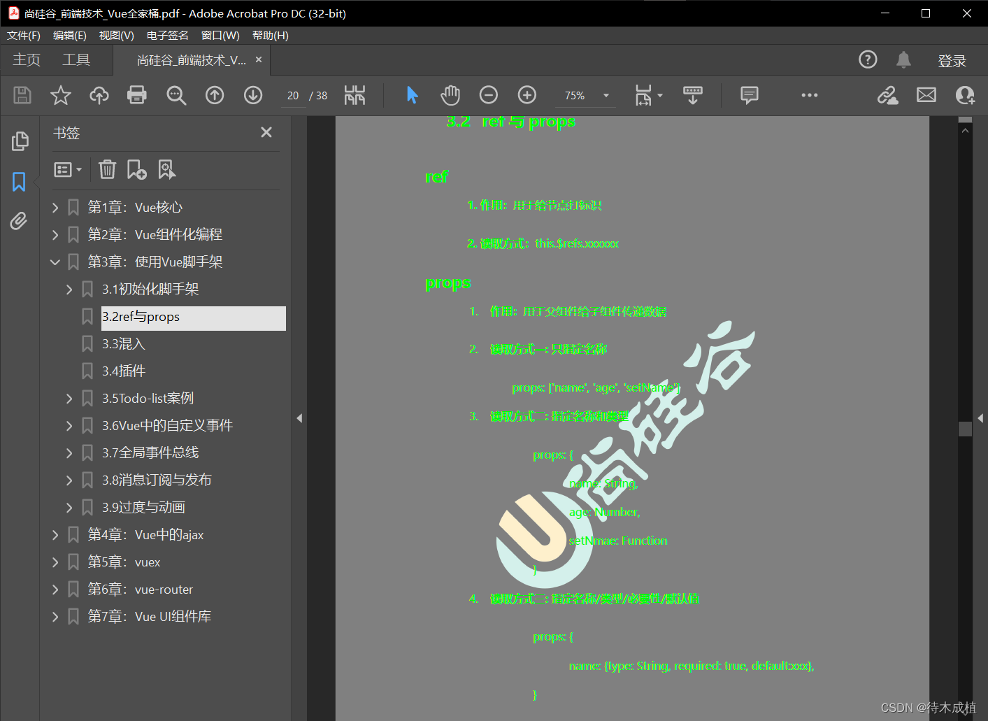Expand the 3.5Todo-list案例 bookmark

pyautogui.click(x=69, y=399)
